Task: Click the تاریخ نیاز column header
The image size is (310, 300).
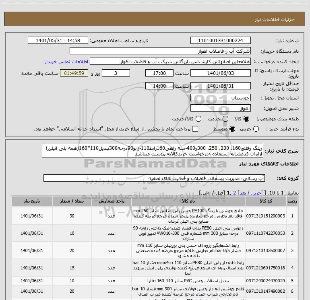Action: [x=32, y=201]
